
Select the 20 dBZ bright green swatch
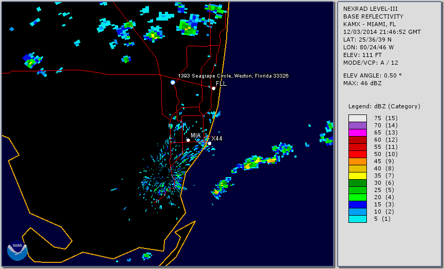pyautogui.click(x=358, y=198)
